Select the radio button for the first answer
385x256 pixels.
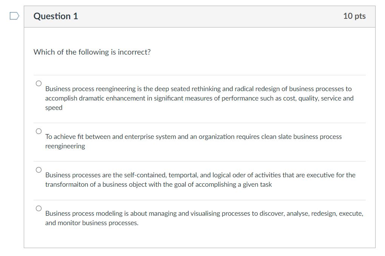coord(38,83)
